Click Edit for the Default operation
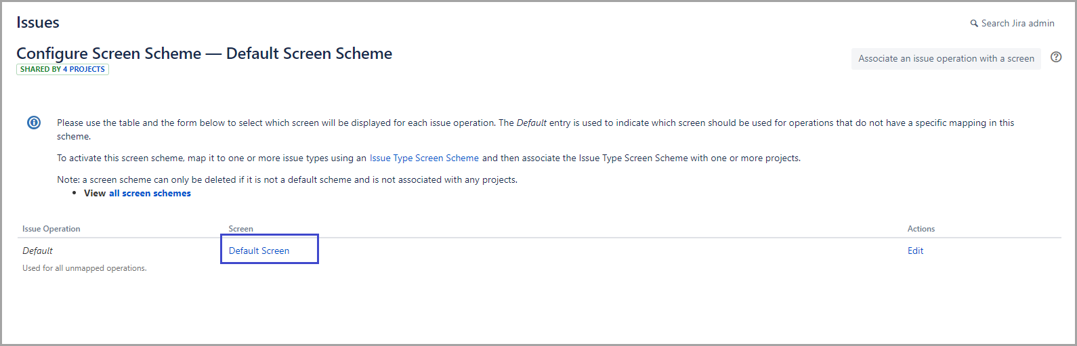The width and height of the screenshot is (1077, 346). [915, 251]
